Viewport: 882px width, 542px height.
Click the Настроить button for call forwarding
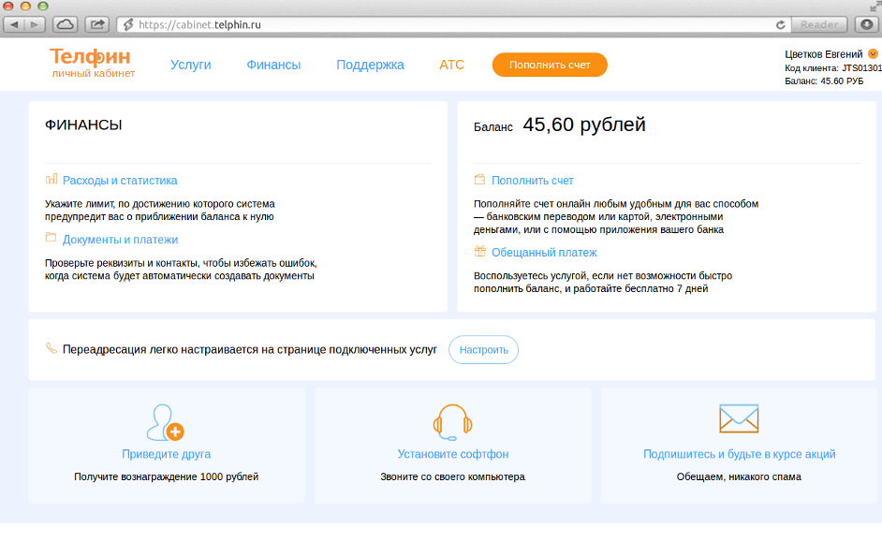point(483,349)
